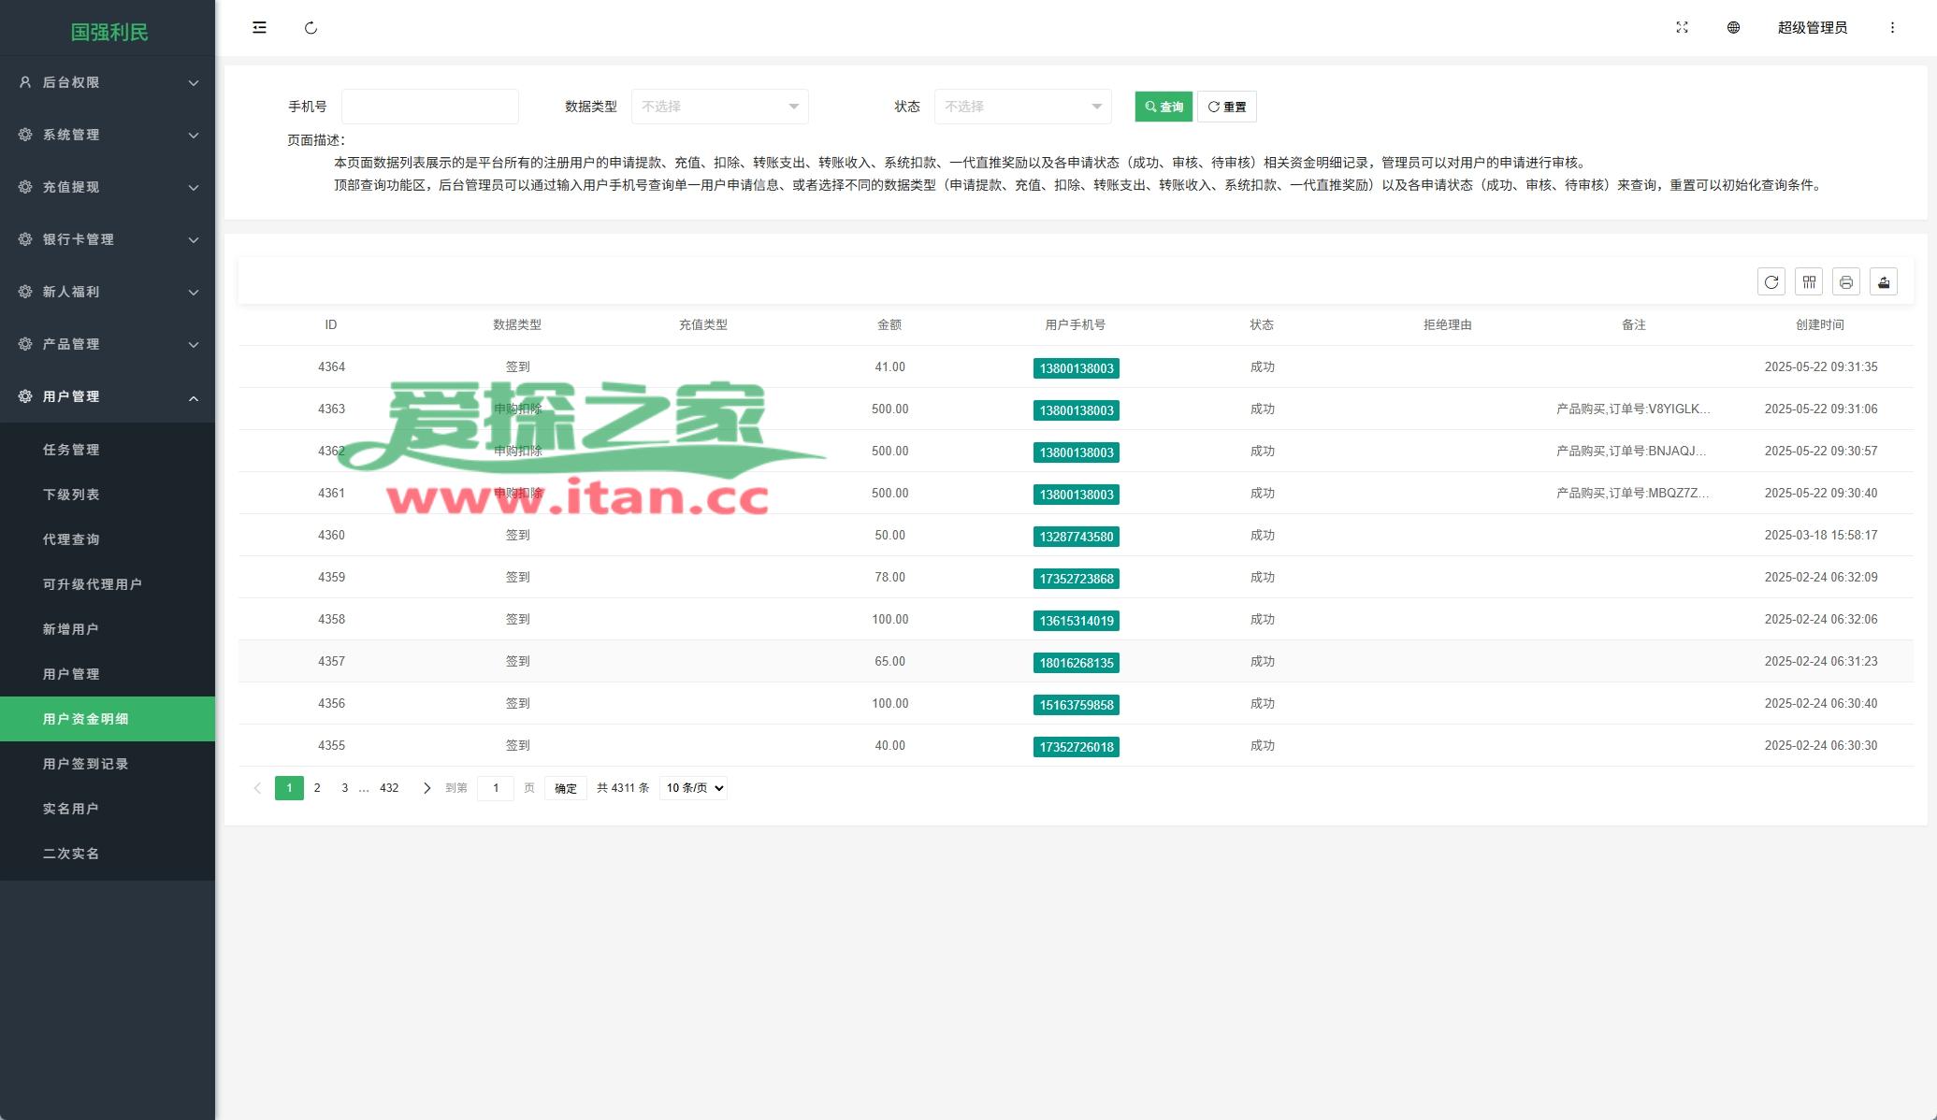The height and width of the screenshot is (1120, 1937).
Task: Click the 重置 button
Action: point(1226,107)
